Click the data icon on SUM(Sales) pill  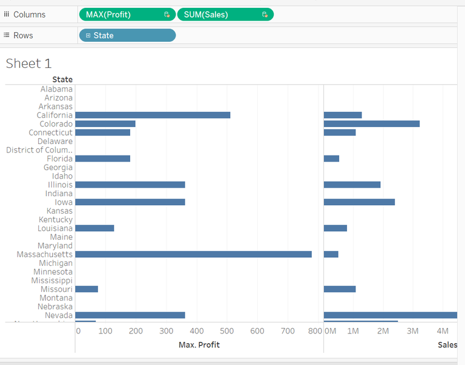tap(265, 15)
